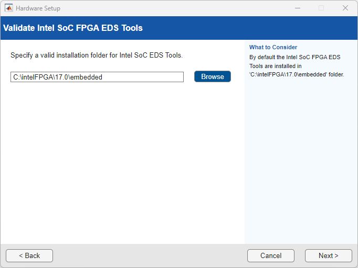Click the "Validate Intel SoC FPGA EDS Tools" heading

click(73, 28)
